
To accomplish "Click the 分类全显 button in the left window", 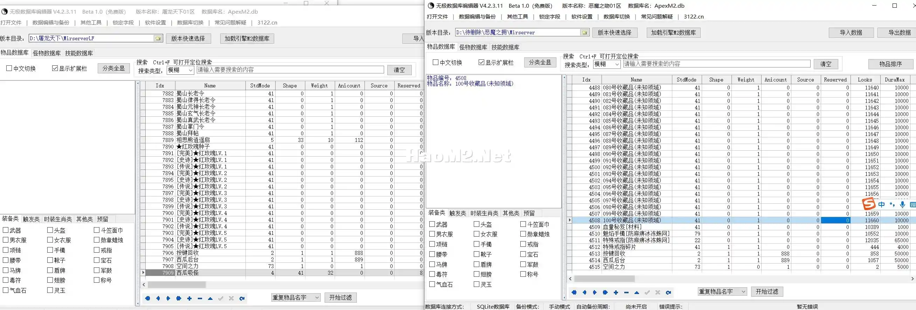I will pyautogui.click(x=113, y=68).
